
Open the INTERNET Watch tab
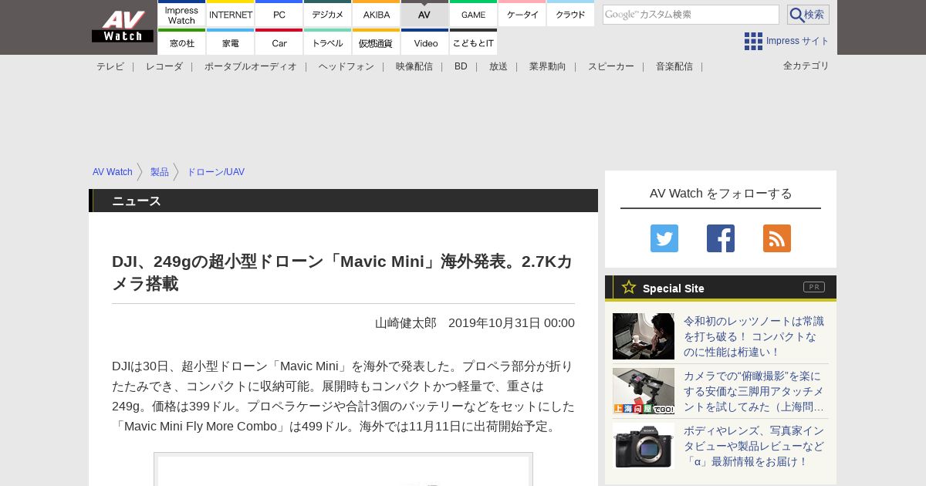(231, 14)
